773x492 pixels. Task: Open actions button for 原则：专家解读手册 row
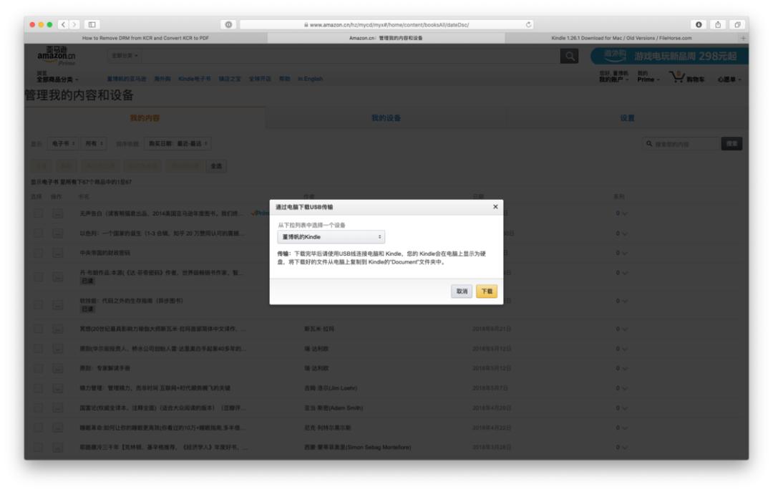pos(58,369)
